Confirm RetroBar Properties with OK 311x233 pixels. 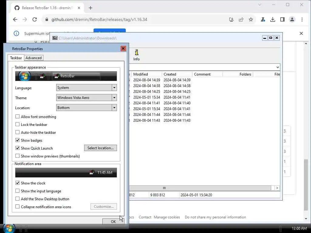[113, 221]
